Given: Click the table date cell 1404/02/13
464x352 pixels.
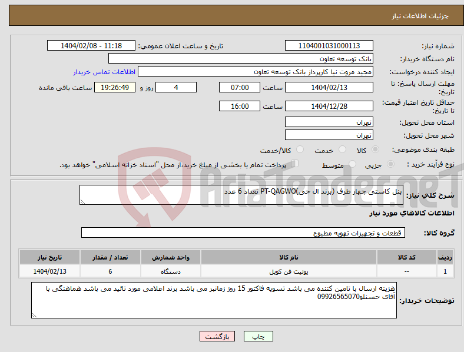Looking at the screenshot, I should [x=49, y=271].
